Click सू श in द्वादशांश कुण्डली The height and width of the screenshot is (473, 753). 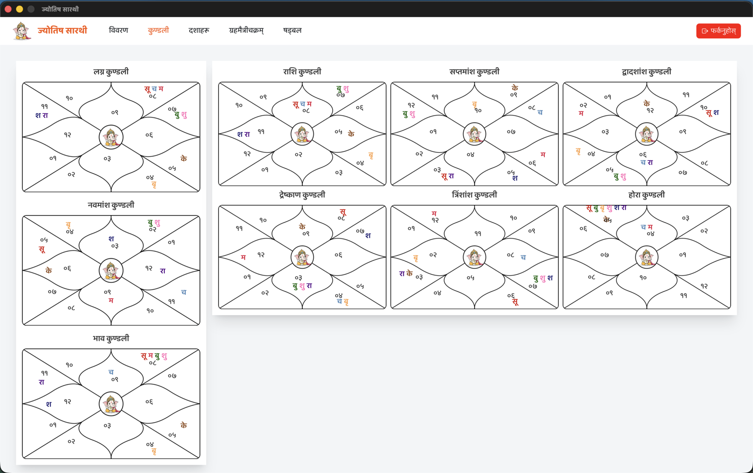click(x=713, y=113)
